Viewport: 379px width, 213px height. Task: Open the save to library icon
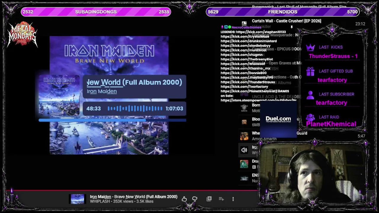tap(209, 199)
